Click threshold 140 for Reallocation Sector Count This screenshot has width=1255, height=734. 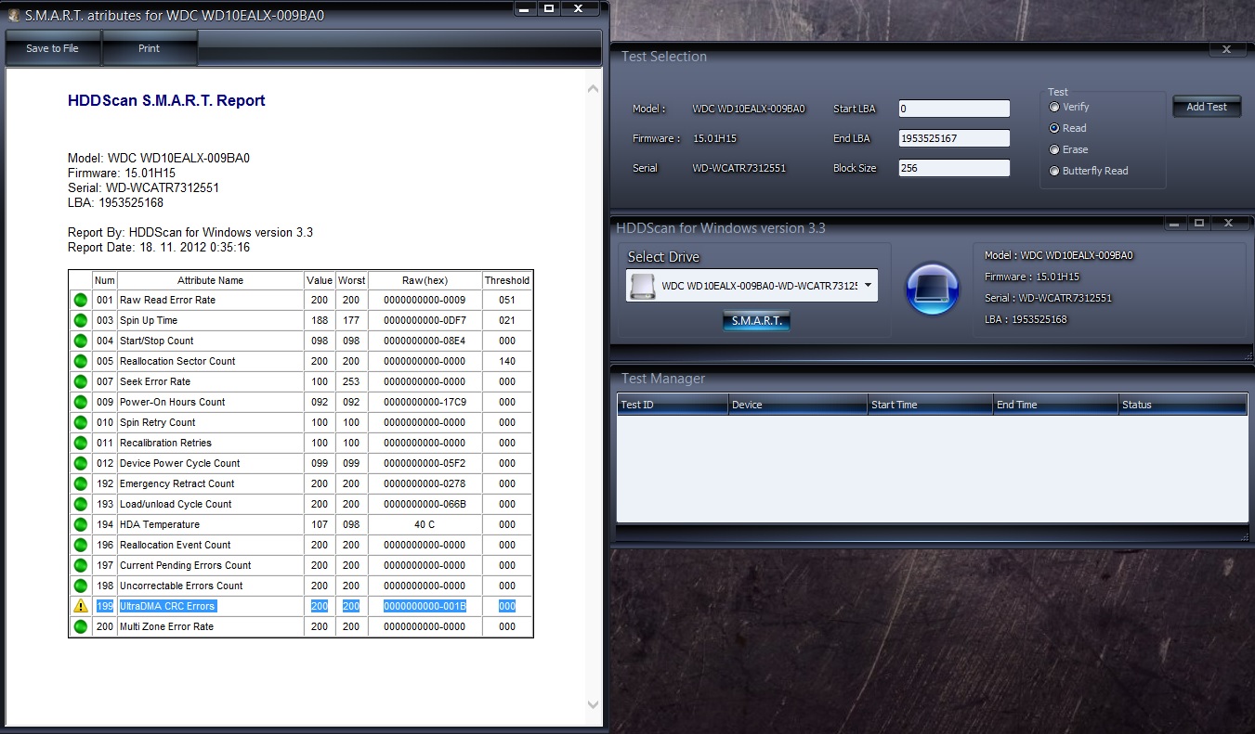507,361
